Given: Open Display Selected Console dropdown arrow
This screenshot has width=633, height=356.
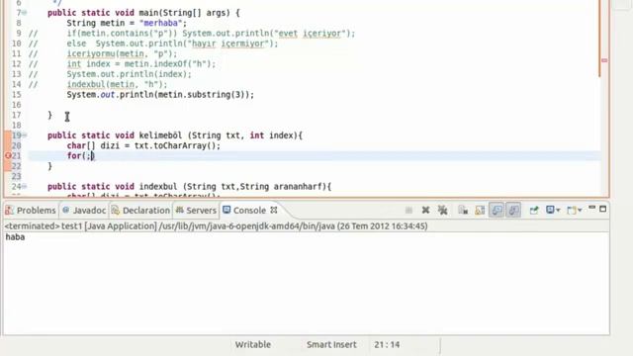Looking at the screenshot, I should pos(558,211).
